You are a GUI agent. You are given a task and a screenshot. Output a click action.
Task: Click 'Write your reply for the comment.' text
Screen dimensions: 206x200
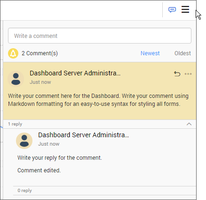click(60, 158)
